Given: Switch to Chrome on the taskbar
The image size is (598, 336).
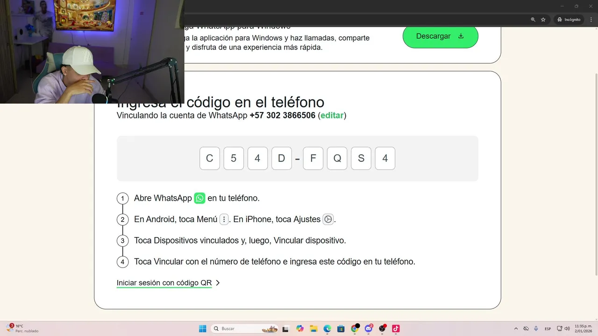Looking at the screenshot, I should pos(355,329).
